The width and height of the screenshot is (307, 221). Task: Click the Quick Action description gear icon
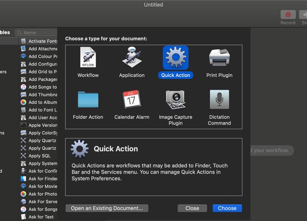click(x=79, y=149)
